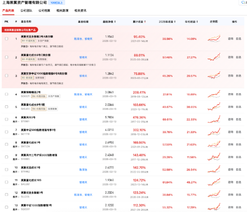Check the PK box for row 5
Viewport: 247px width, 212px height.
[6, 107]
